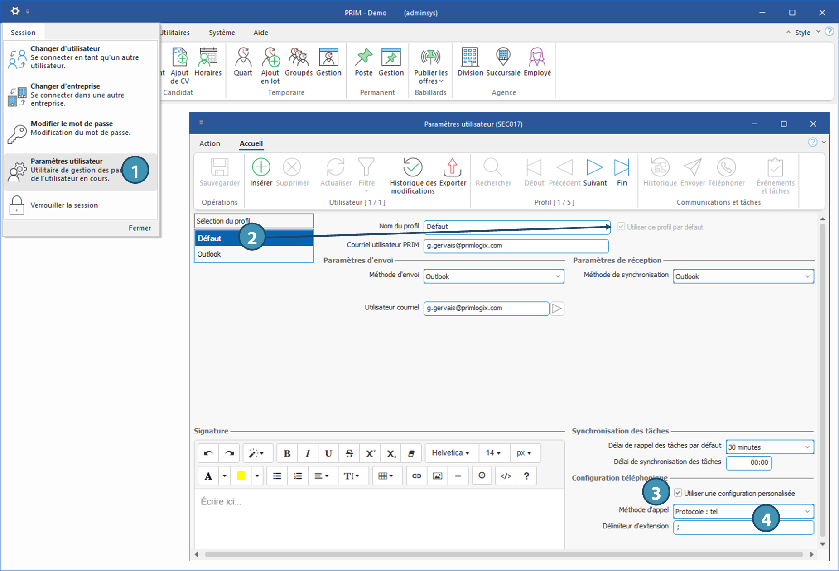Click the Insérer plus icon
The height and width of the screenshot is (571, 839).
261,167
